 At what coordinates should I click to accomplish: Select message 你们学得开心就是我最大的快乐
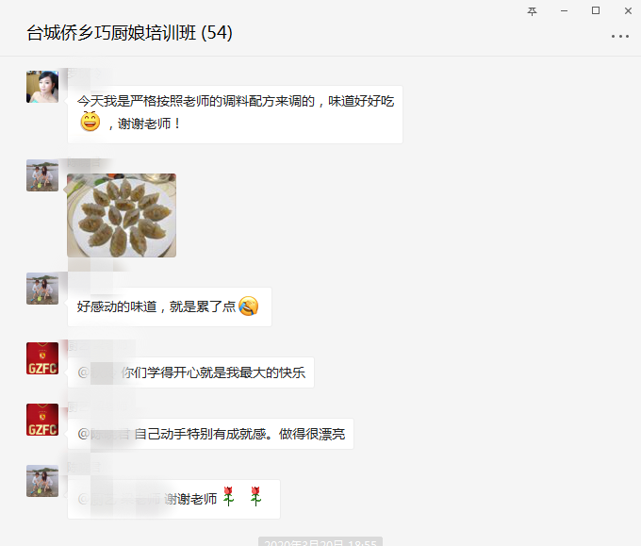tap(191, 372)
